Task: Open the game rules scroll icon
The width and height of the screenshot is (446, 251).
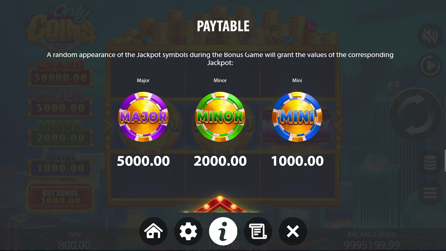Action: click(258, 231)
